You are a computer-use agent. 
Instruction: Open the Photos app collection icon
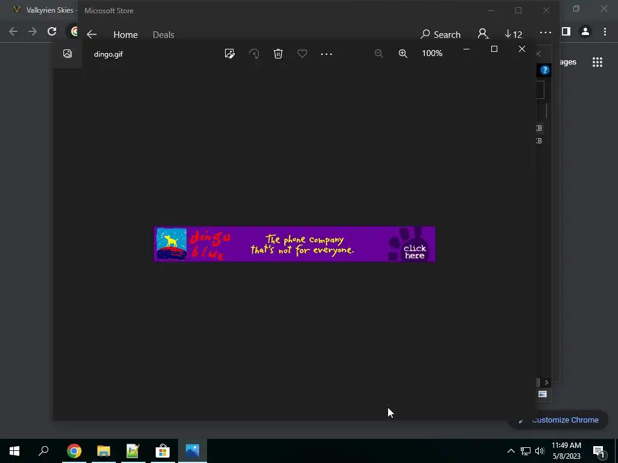[68, 54]
